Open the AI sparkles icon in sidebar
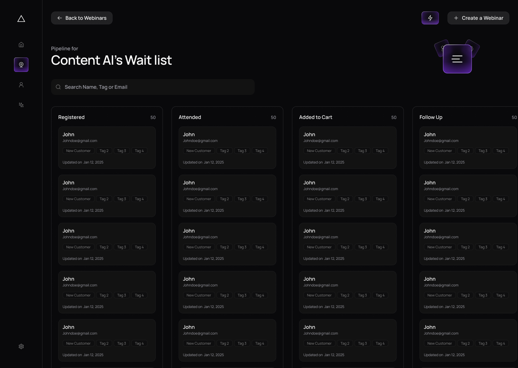This screenshot has height=368, width=518. [21, 105]
